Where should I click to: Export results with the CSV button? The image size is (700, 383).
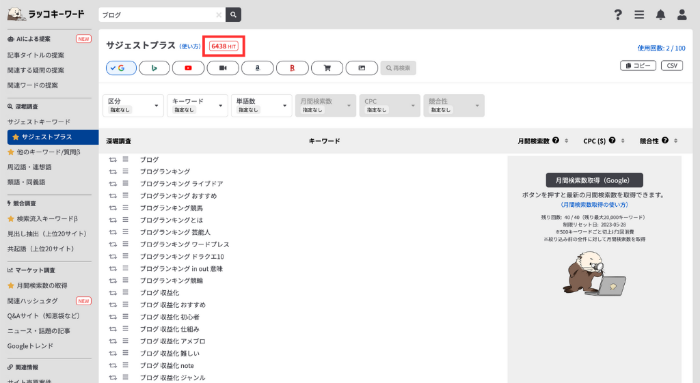(x=672, y=66)
